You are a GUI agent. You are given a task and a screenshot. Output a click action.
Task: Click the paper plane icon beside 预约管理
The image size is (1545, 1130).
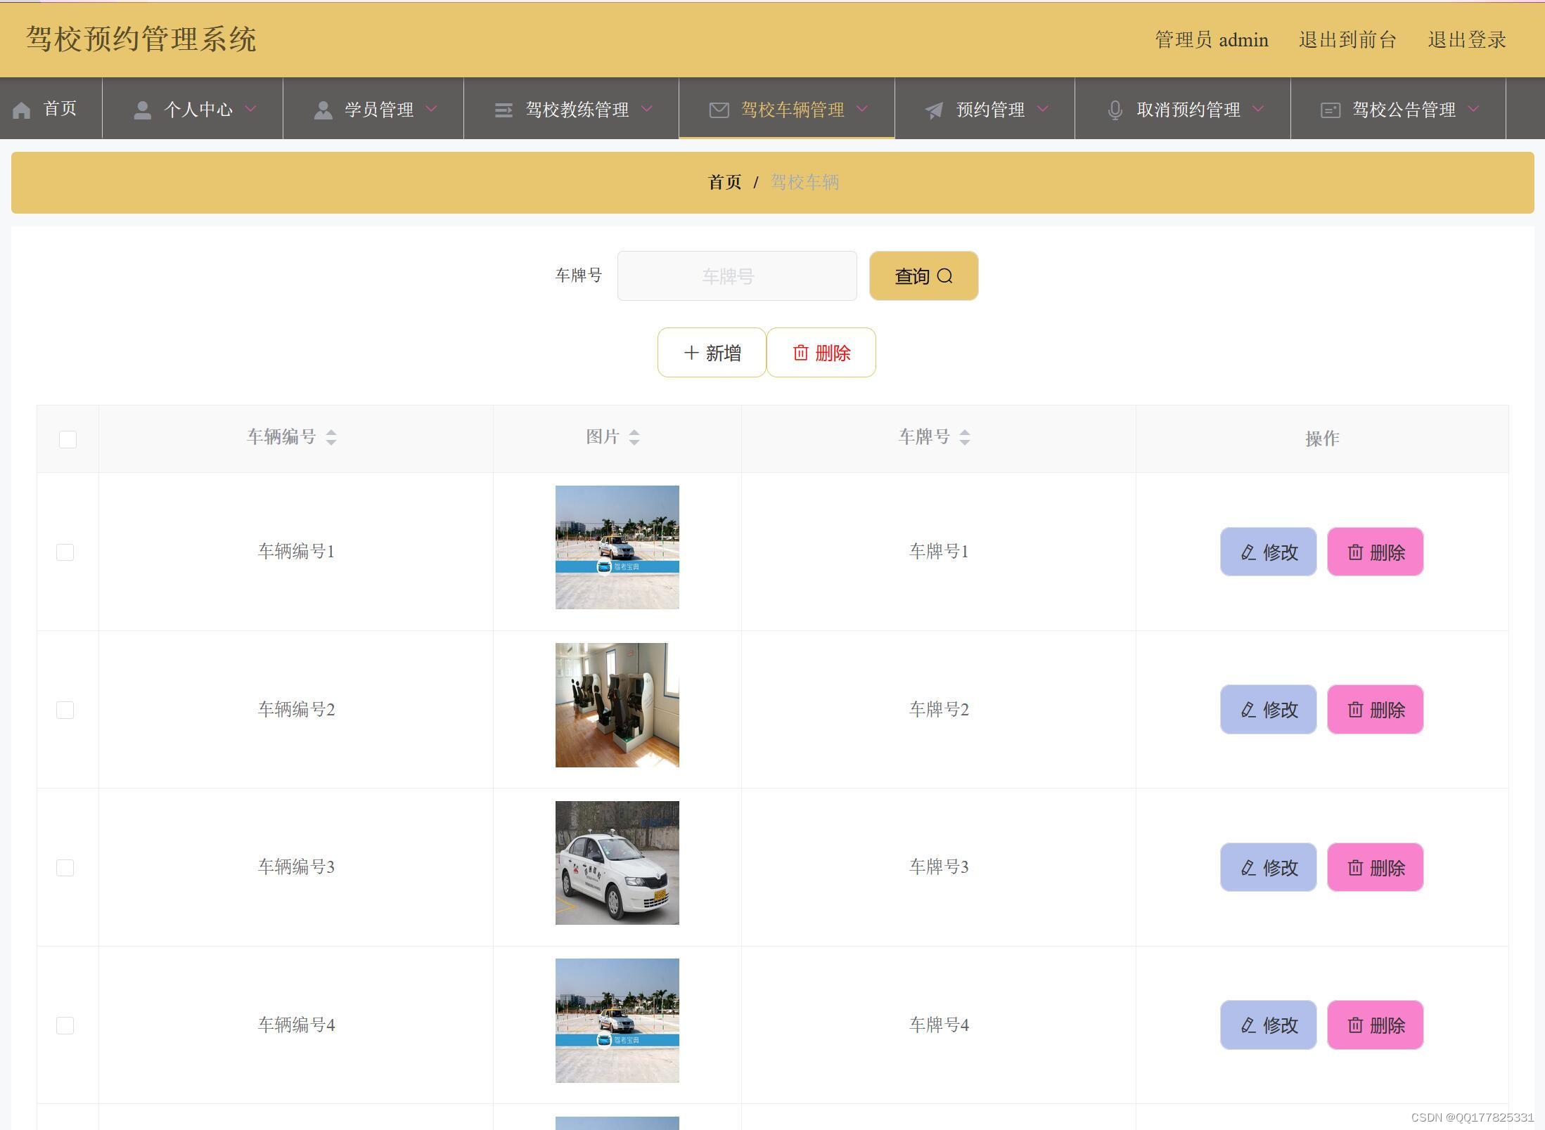[x=934, y=110]
